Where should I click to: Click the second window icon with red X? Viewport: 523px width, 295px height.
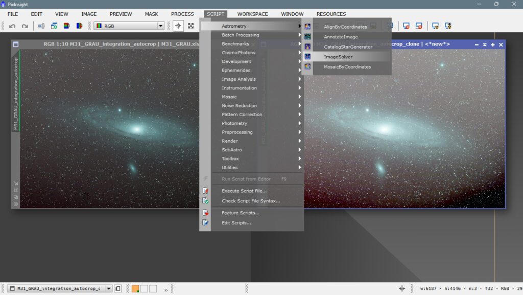419,26
